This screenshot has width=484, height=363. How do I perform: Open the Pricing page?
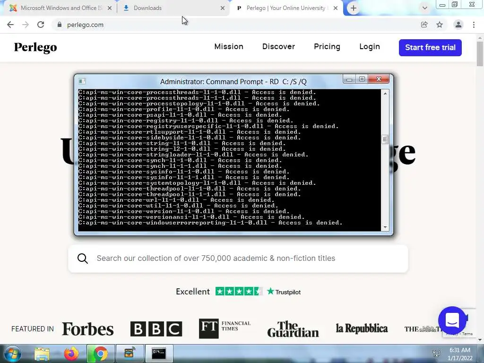(327, 47)
